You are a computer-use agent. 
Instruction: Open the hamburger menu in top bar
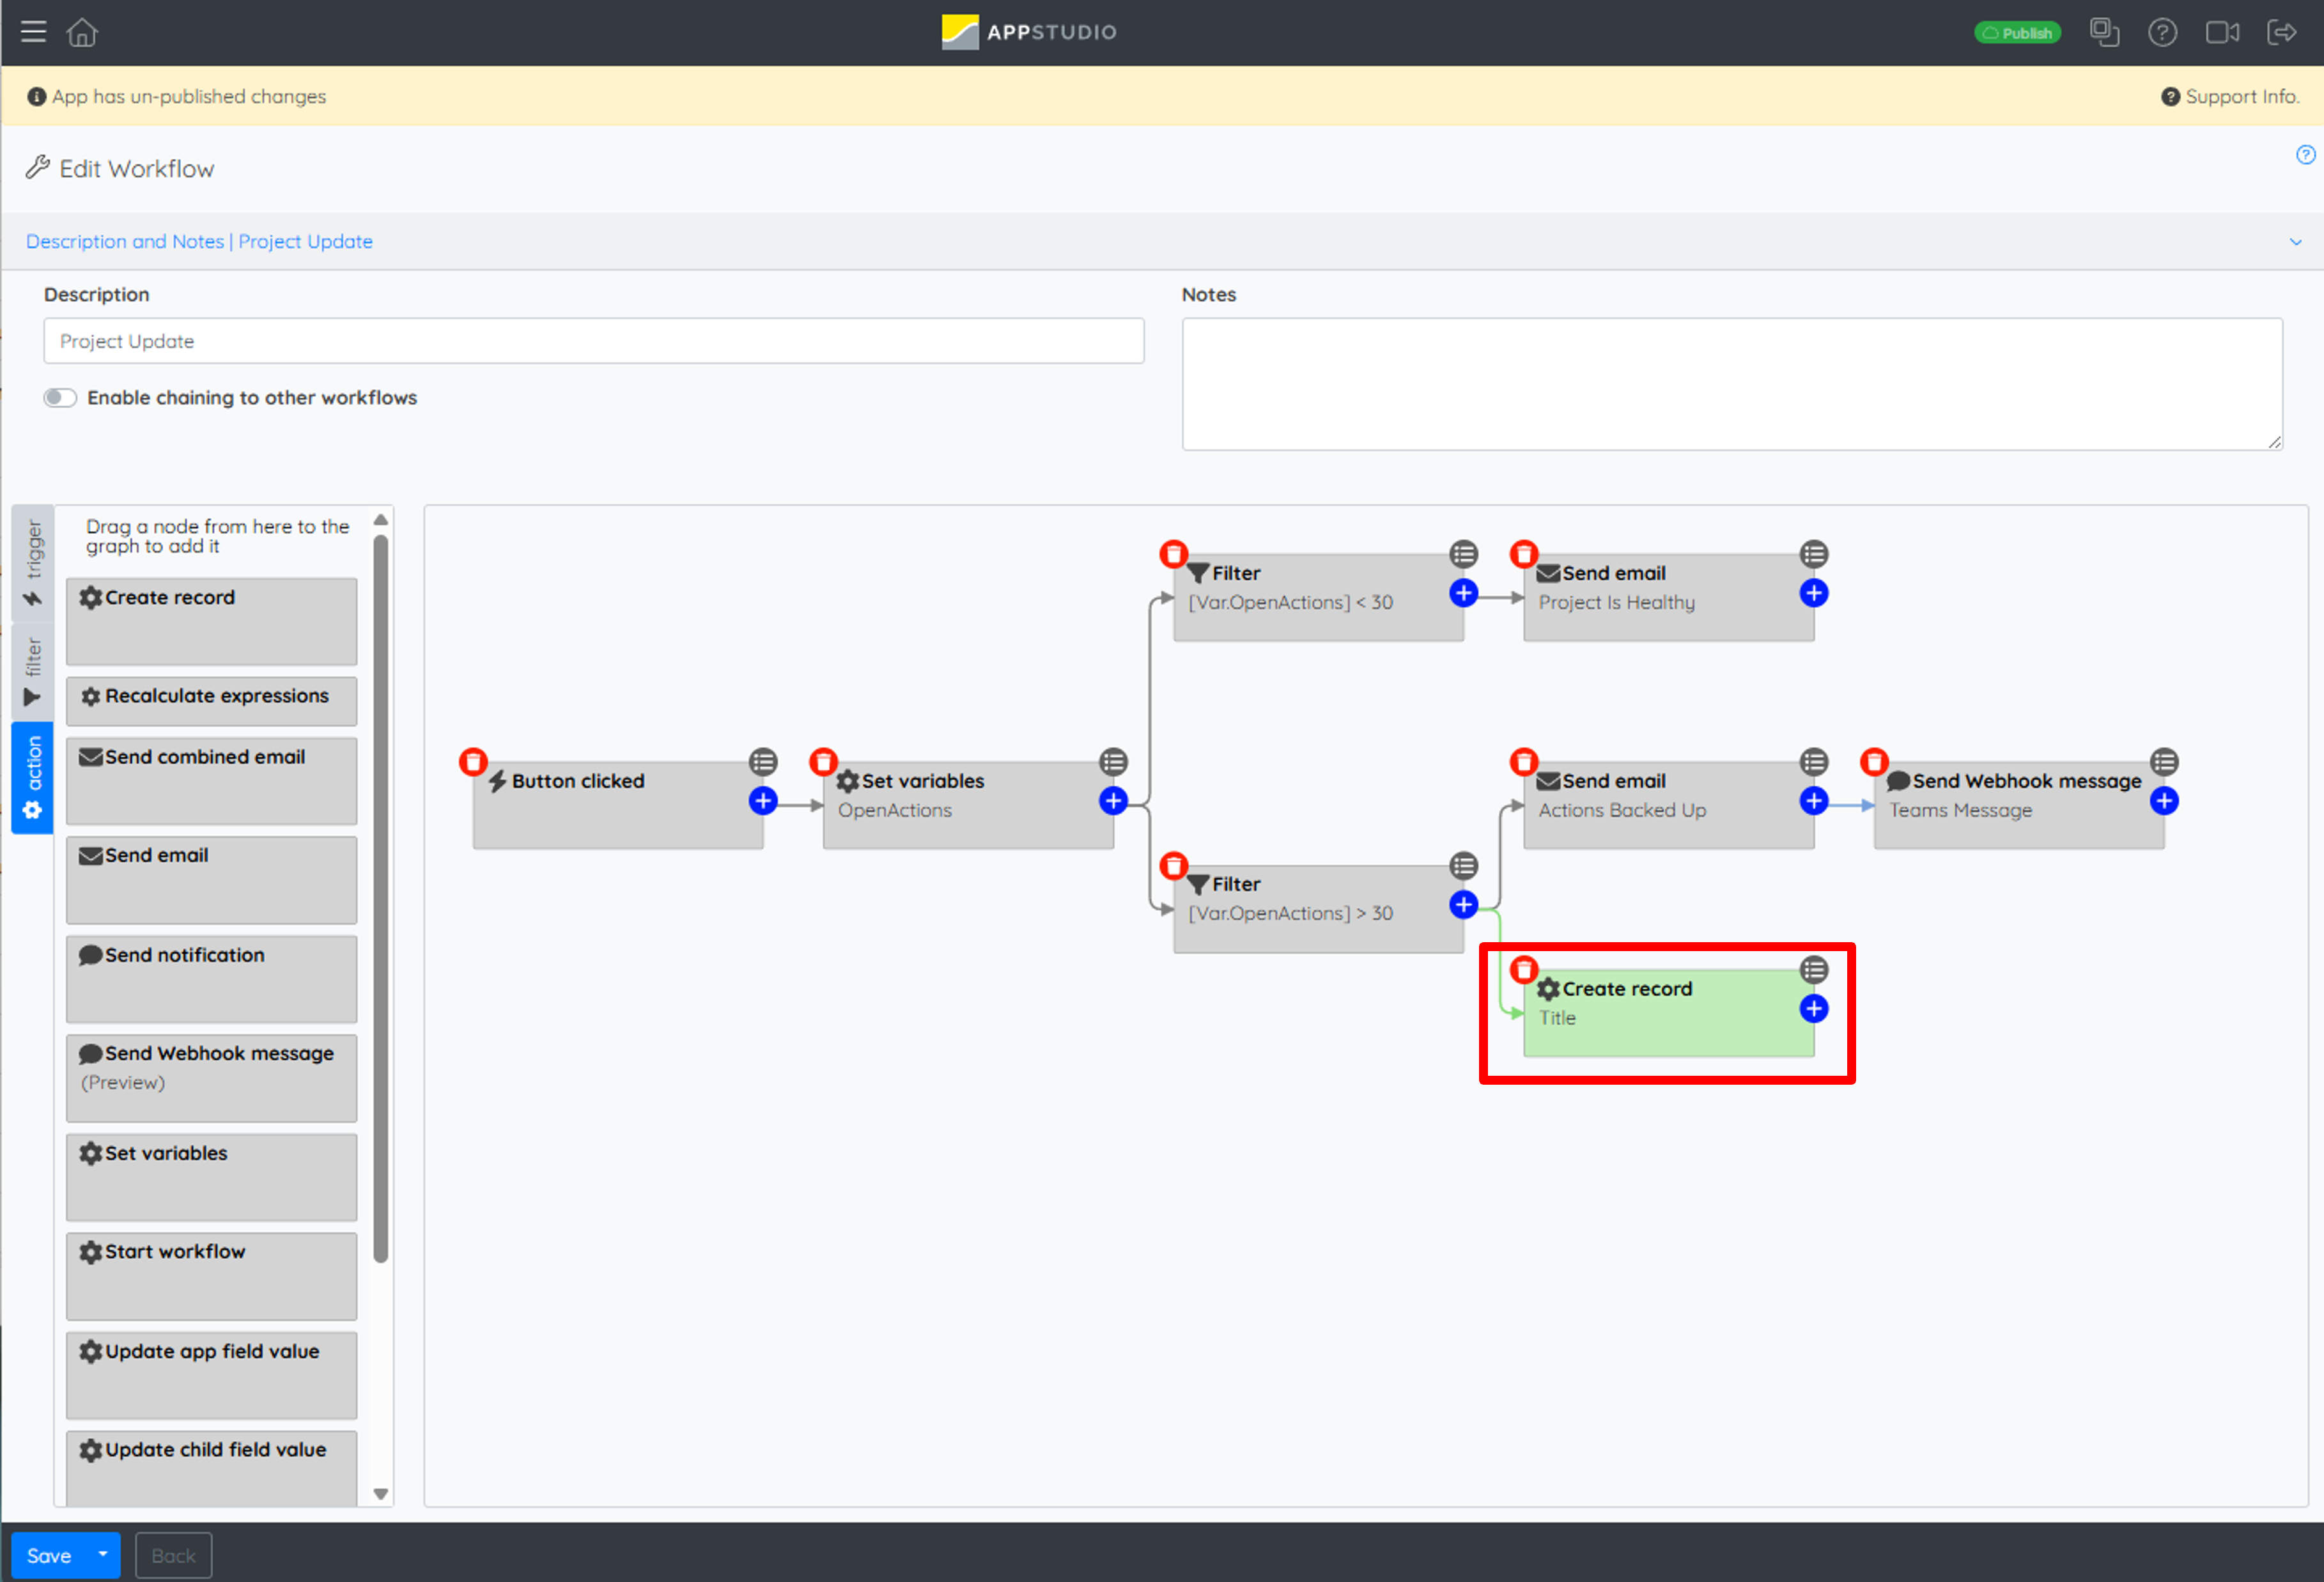34,32
